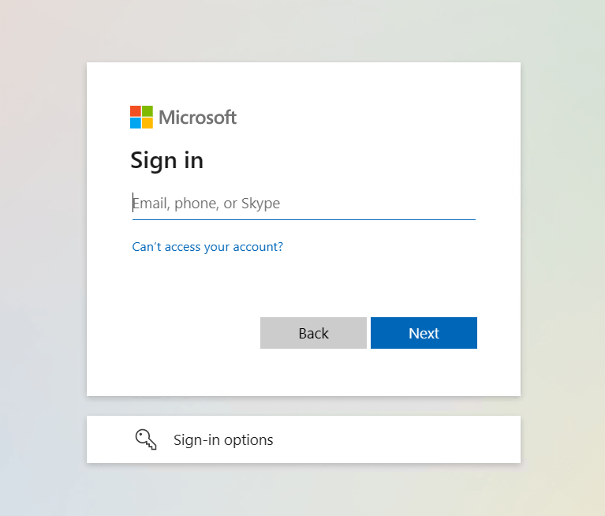
Task: Continue with the blue Next button
Action: (424, 333)
